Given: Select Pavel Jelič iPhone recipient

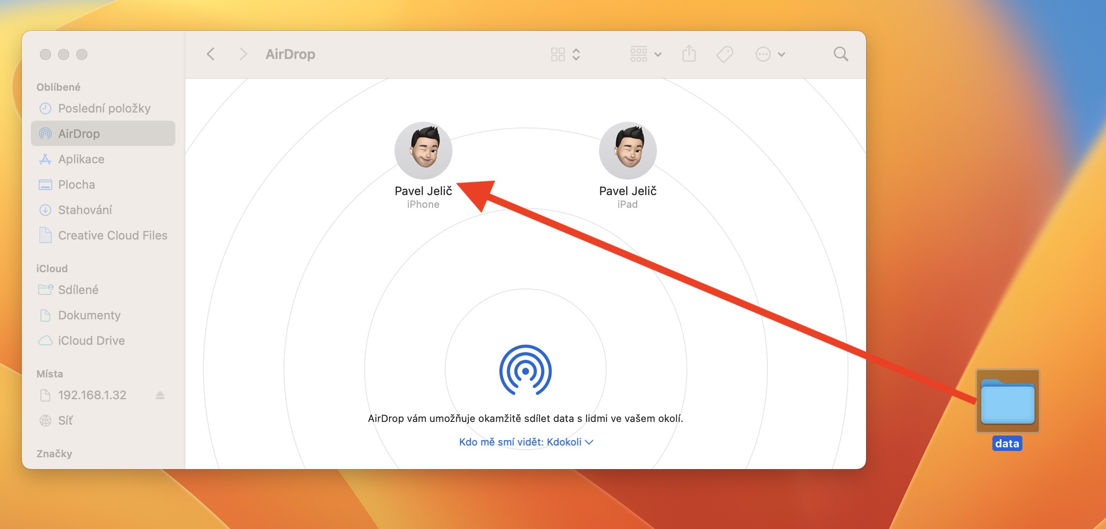Looking at the screenshot, I should point(423,151).
